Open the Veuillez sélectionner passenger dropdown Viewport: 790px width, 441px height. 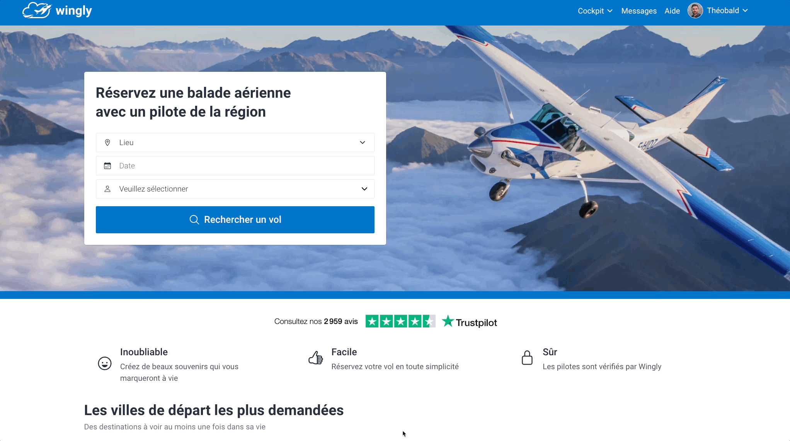235,189
